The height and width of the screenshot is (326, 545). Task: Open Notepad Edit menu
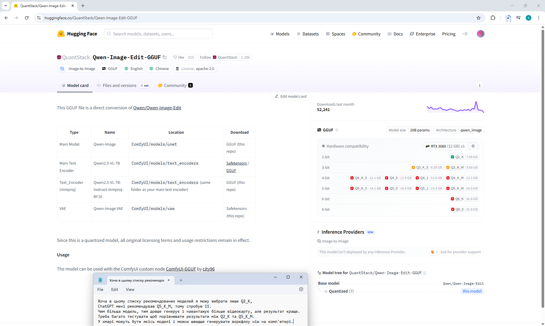[x=114, y=289]
